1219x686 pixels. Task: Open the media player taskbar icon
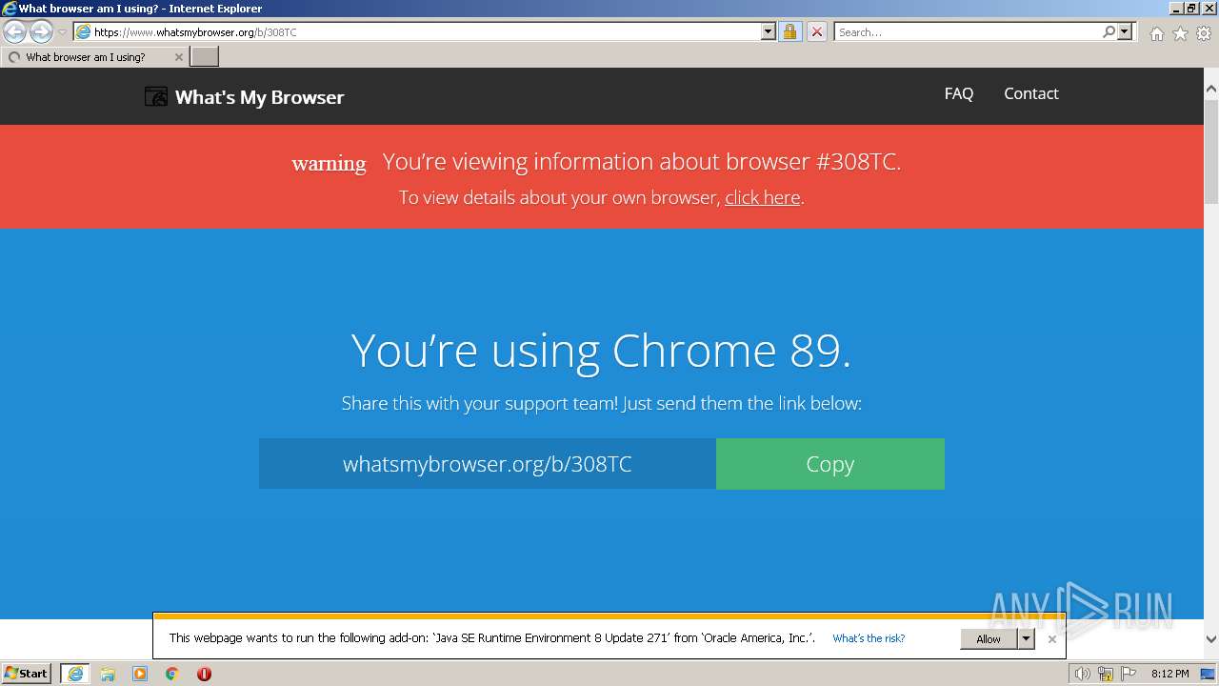140,674
